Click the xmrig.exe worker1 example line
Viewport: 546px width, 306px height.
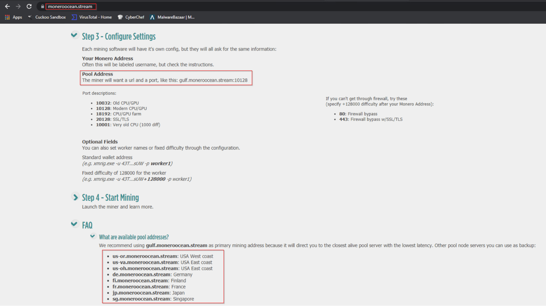127,164
